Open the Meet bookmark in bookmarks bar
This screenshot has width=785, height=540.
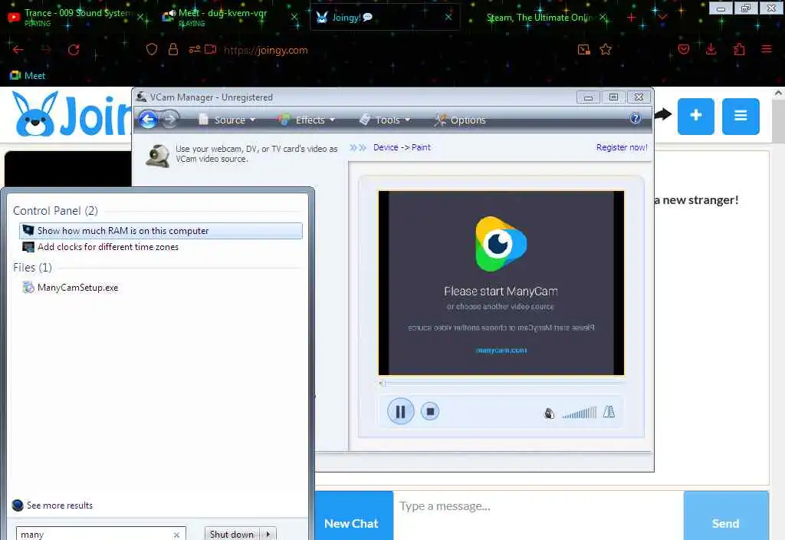[x=28, y=76]
